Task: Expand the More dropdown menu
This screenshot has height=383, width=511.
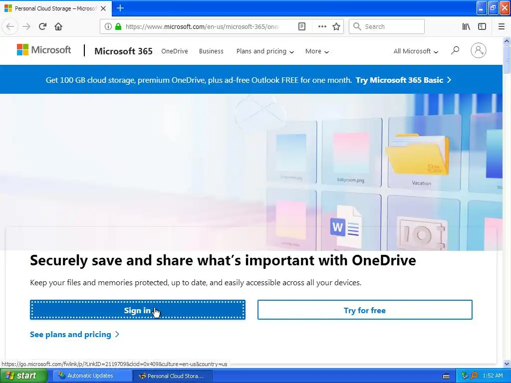Action: pos(317,51)
